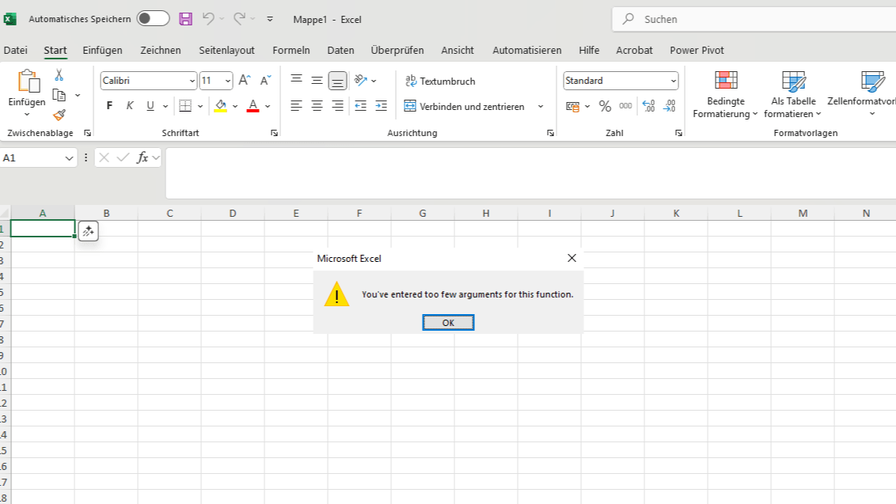Expand the Standard number format dropdown

point(674,81)
